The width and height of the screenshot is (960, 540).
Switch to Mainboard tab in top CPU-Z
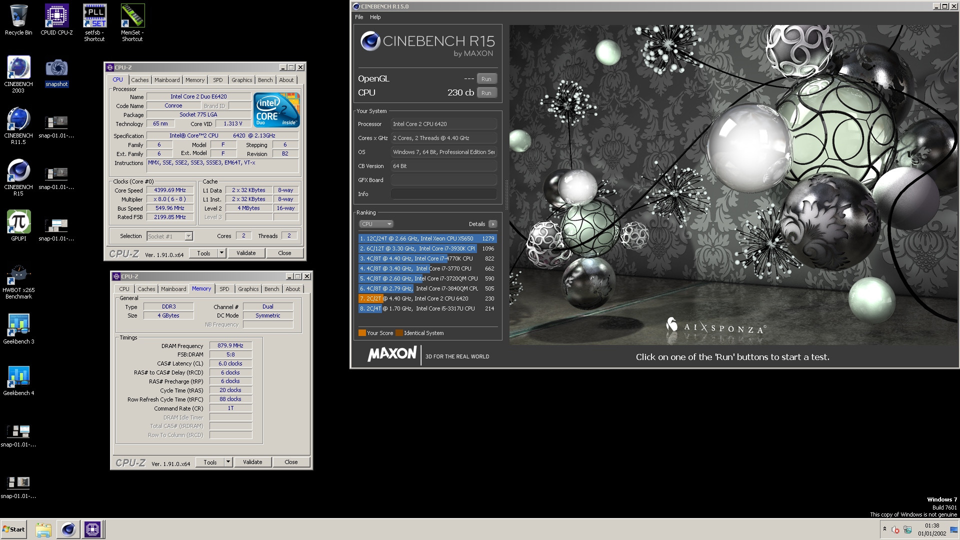pyautogui.click(x=167, y=80)
